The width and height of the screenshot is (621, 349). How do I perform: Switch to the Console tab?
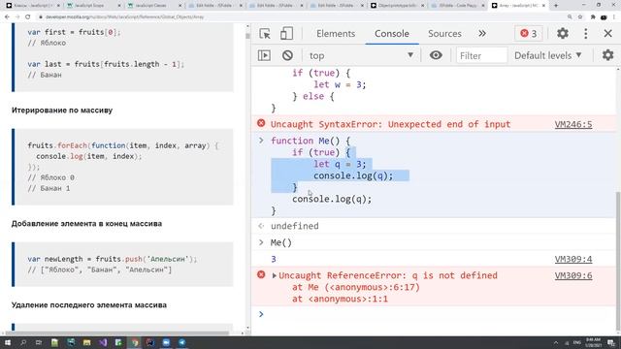(392, 34)
